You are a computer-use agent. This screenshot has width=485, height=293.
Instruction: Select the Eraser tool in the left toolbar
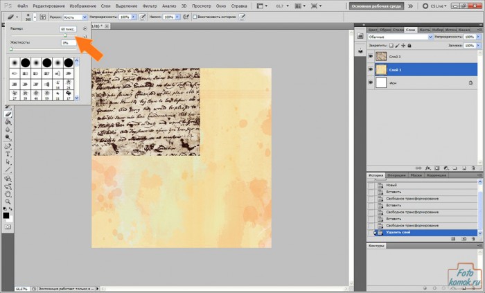coord(8,114)
